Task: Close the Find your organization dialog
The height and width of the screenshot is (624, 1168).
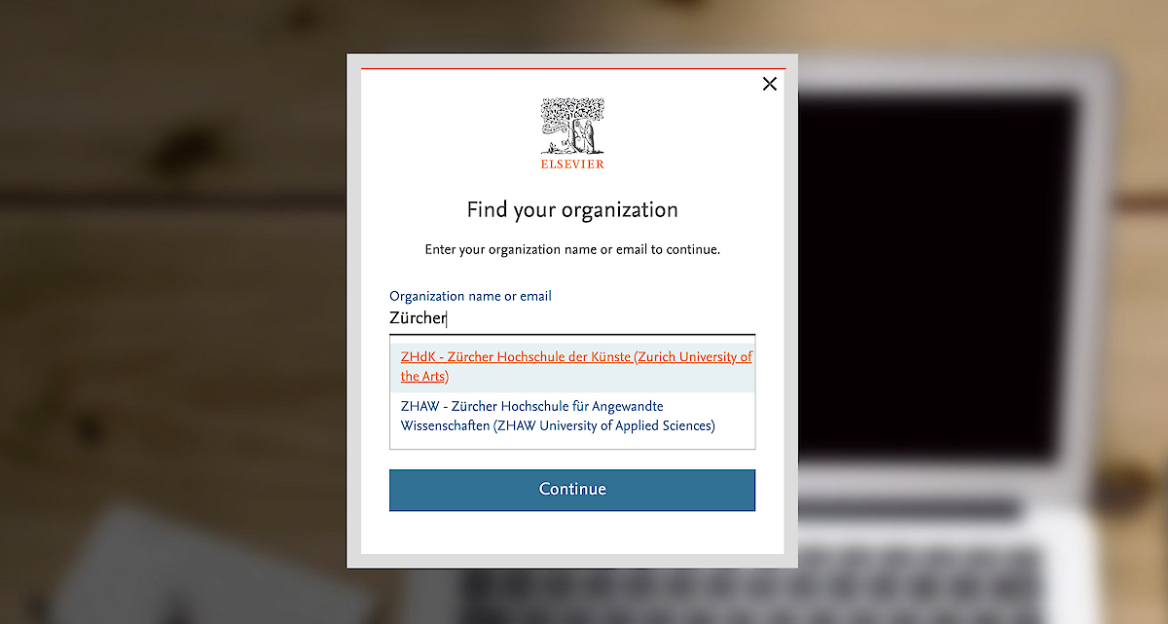Action: (769, 84)
